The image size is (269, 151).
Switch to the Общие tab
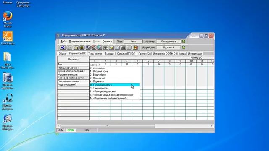(x=63, y=54)
